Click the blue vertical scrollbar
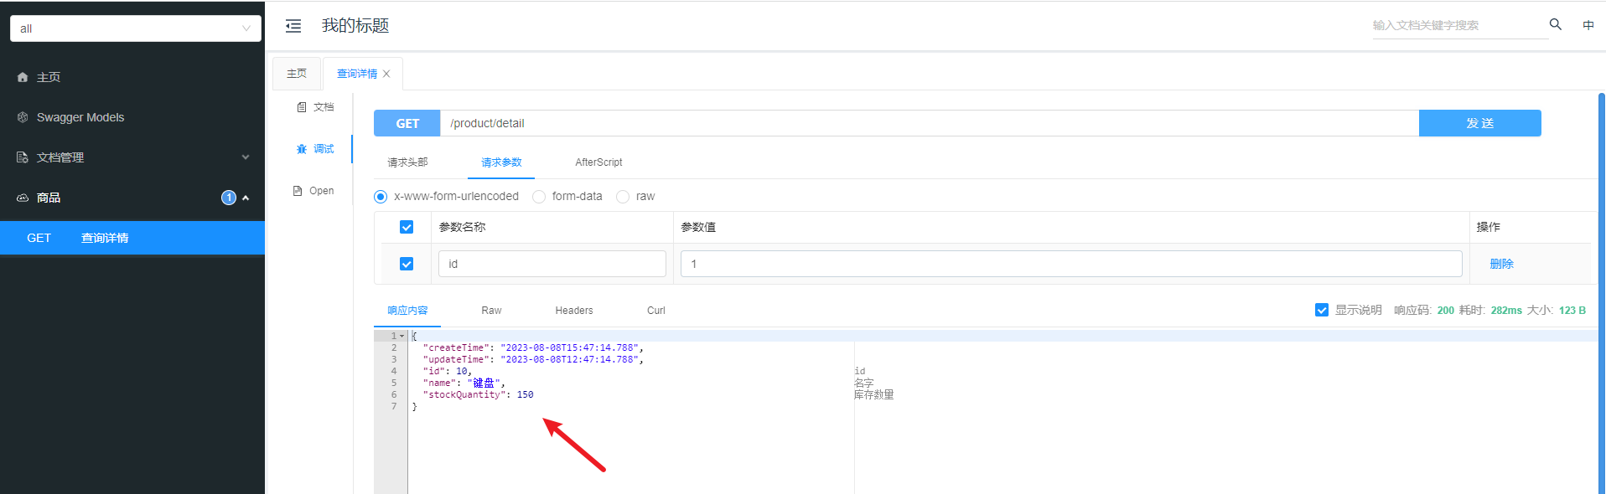Screen dimensions: 1606x494 1602,293
